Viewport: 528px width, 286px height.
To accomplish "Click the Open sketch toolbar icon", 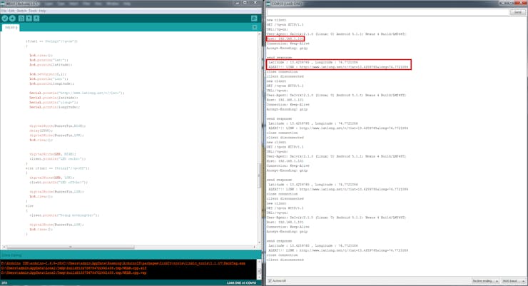I will pos(29,19).
